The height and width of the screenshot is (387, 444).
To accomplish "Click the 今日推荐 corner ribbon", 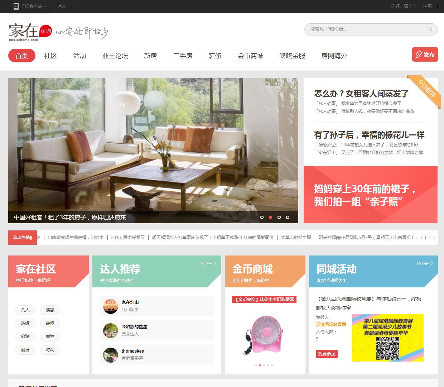I will [x=426, y=89].
